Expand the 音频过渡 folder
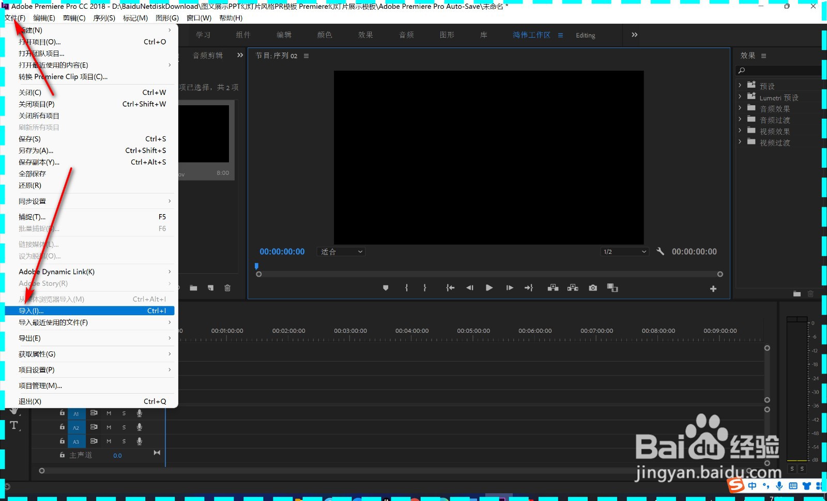This screenshot has height=501, width=827. tap(740, 119)
